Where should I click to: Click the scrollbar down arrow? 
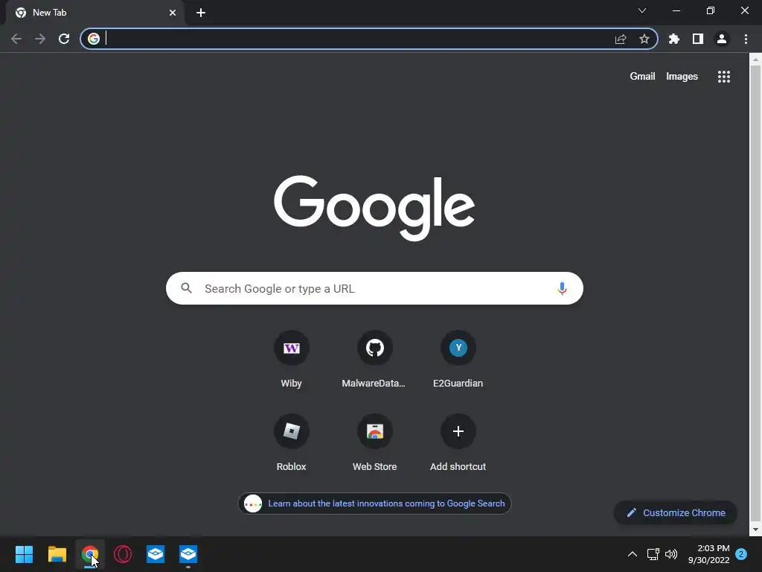[755, 530]
